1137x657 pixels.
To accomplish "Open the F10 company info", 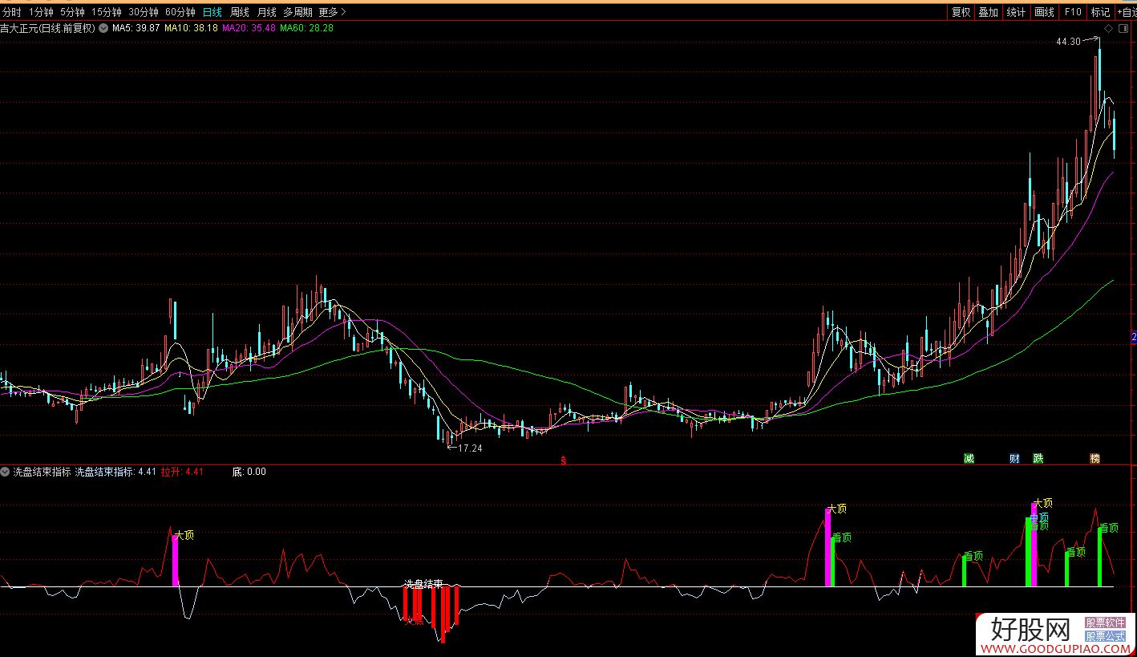I will [1072, 12].
